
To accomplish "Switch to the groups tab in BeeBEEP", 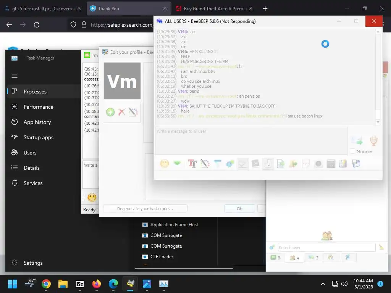I will [x=331, y=258].
